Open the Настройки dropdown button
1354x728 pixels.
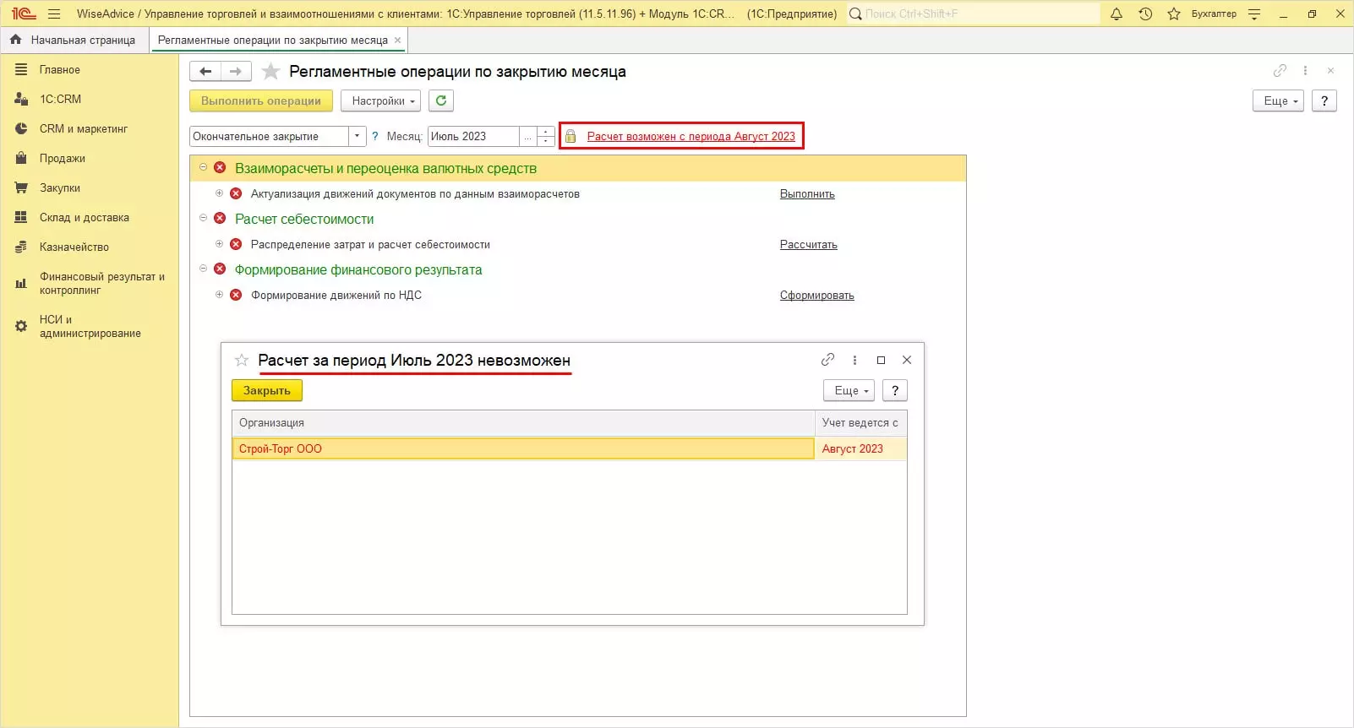[380, 101]
